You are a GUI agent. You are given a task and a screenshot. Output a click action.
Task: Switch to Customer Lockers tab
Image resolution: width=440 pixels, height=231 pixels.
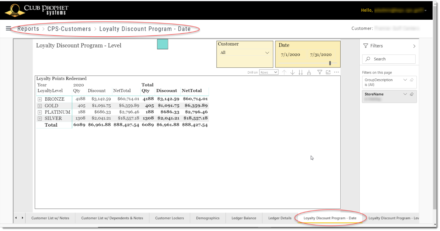[x=170, y=218]
